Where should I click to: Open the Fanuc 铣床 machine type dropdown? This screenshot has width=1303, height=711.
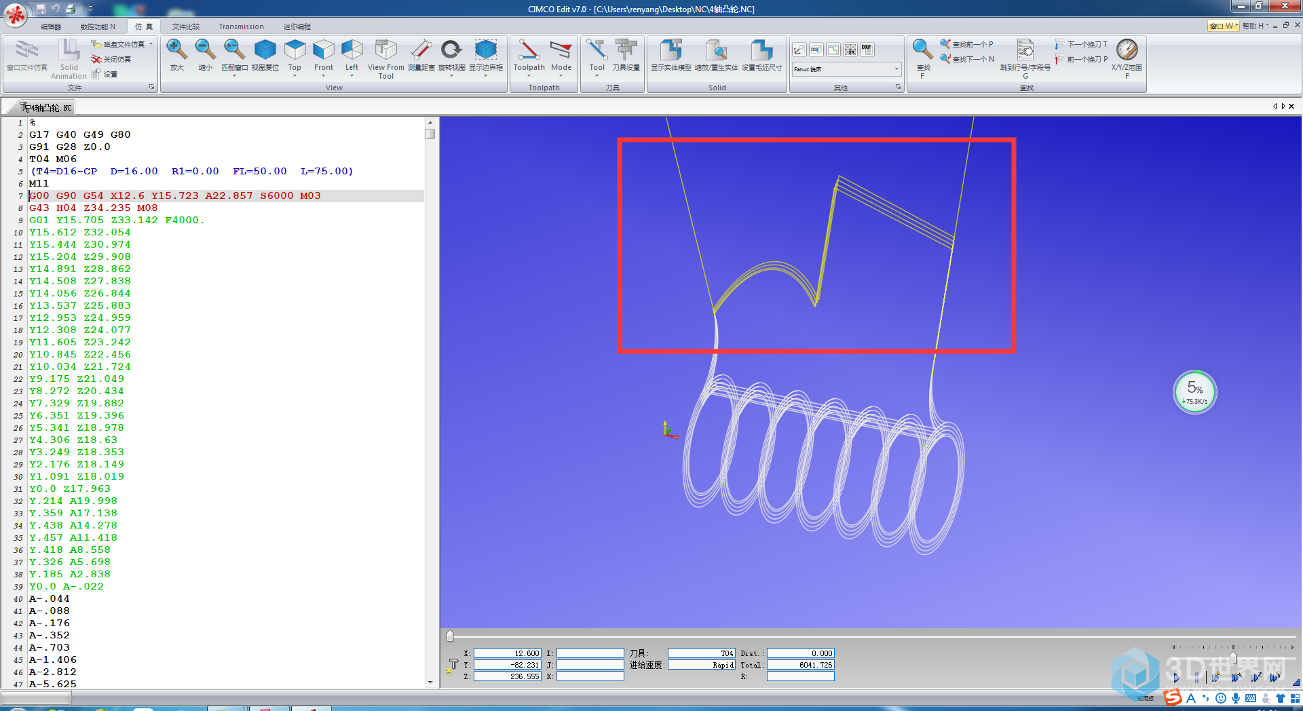846,69
